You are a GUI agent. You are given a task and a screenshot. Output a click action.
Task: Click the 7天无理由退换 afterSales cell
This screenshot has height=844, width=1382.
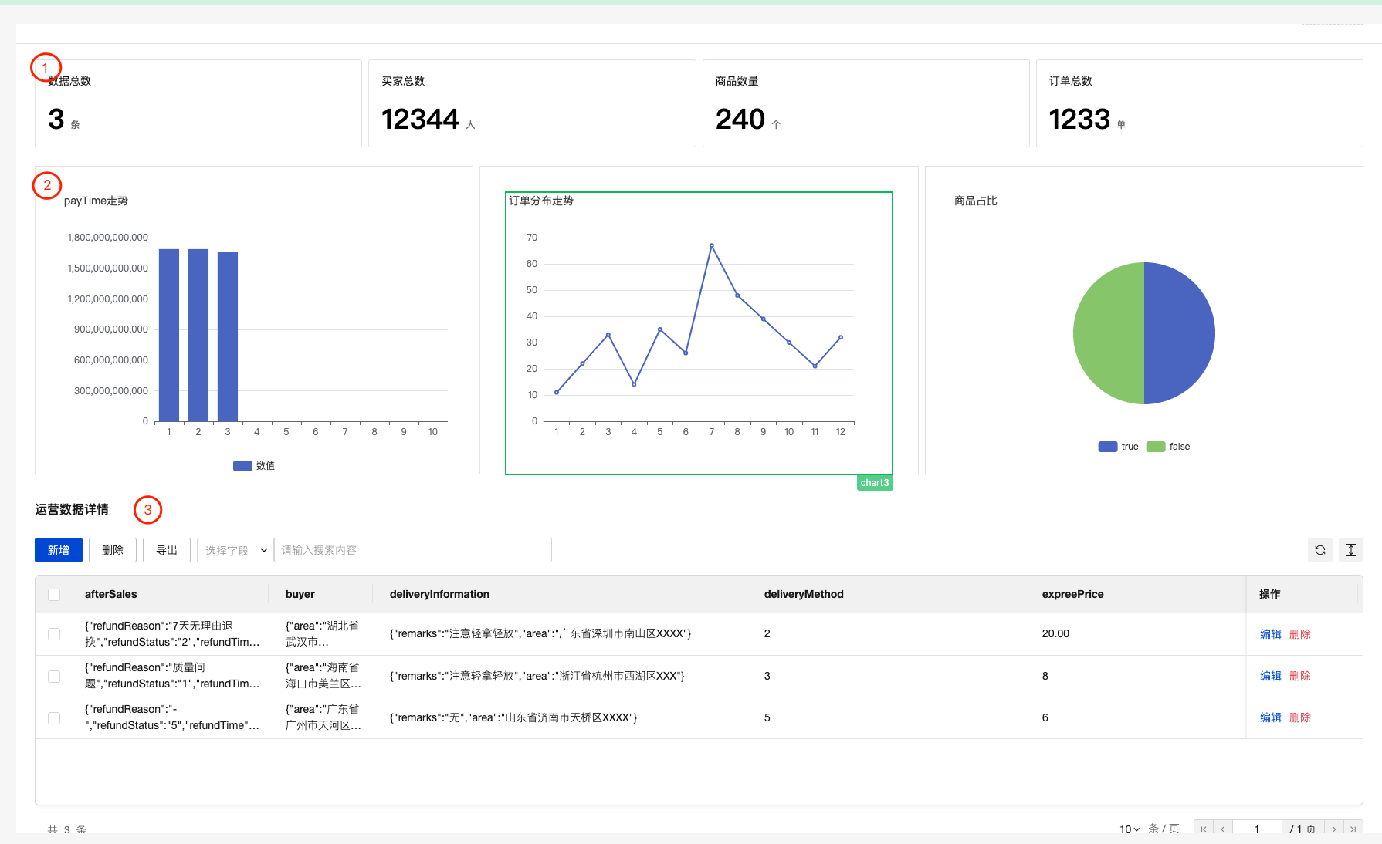(172, 634)
